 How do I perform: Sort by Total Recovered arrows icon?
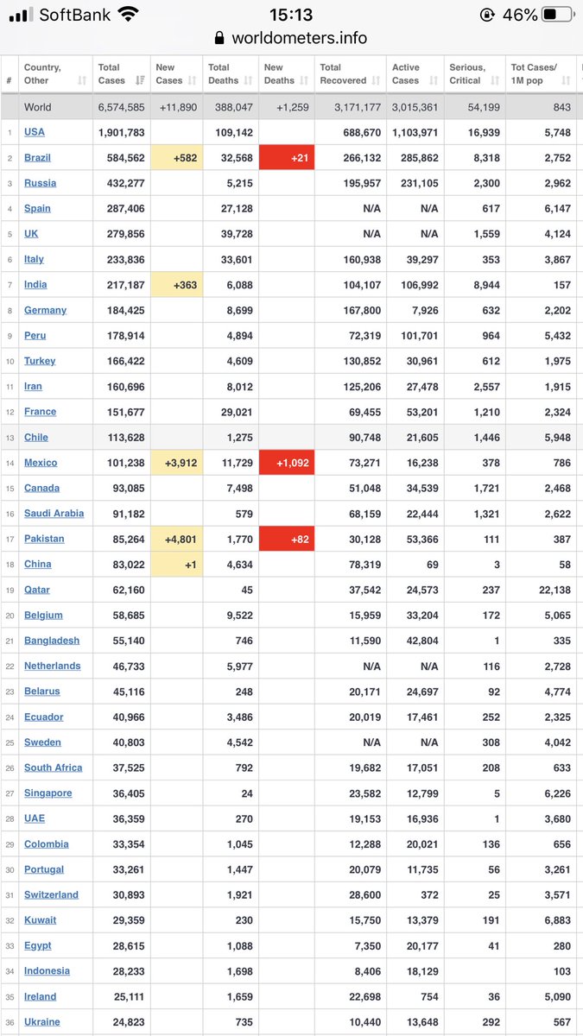click(x=377, y=81)
